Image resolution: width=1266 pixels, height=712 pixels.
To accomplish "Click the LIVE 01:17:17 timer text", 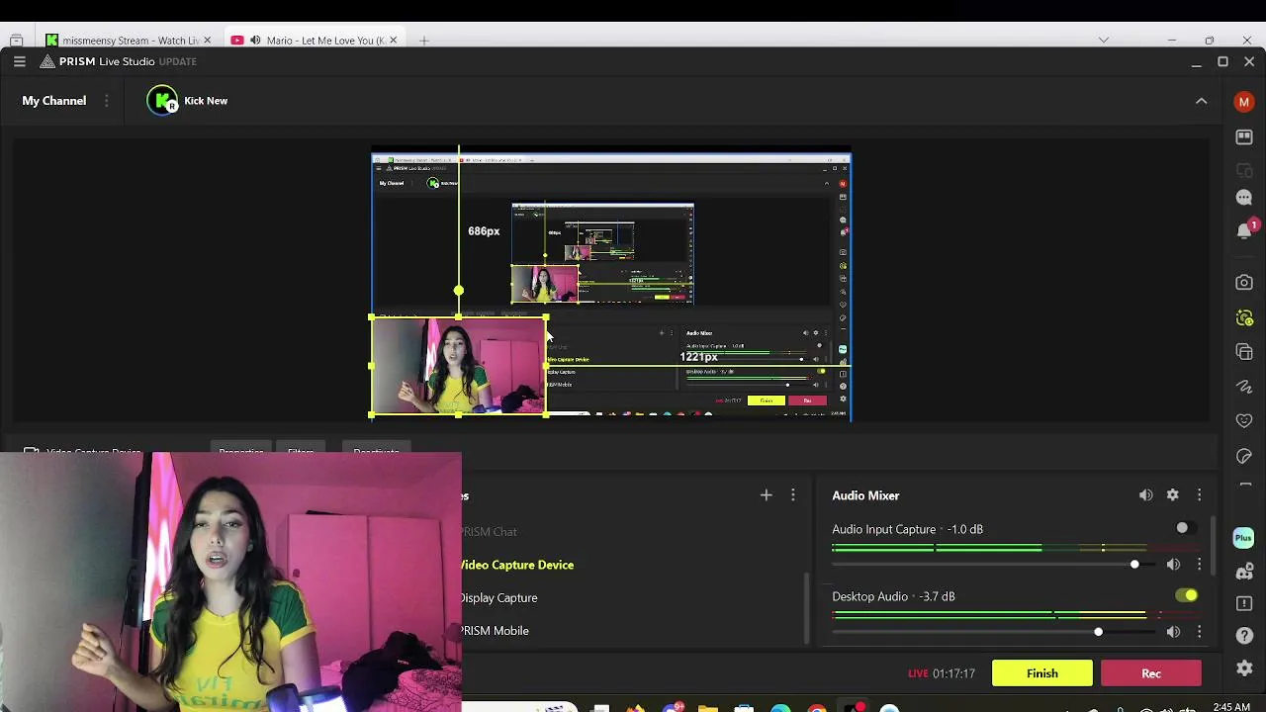I will [x=942, y=673].
